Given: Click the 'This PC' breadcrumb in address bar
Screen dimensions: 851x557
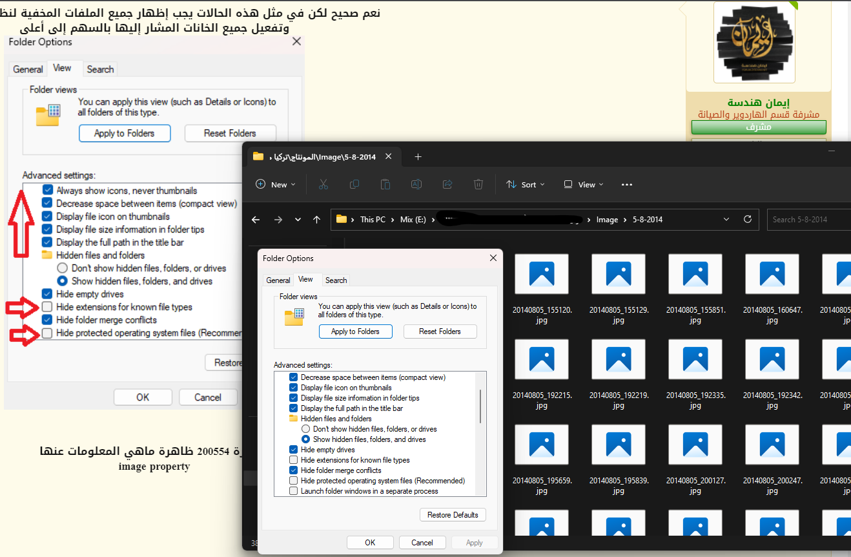Looking at the screenshot, I should tap(373, 220).
